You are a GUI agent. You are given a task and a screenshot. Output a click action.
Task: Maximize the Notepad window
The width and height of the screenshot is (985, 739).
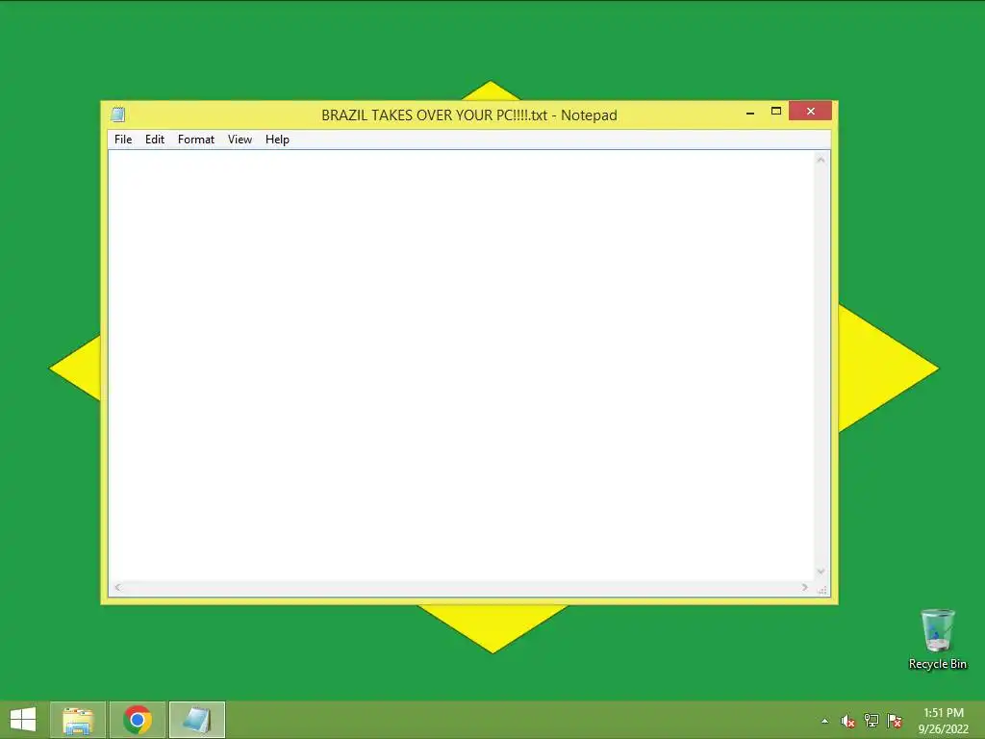[x=776, y=112]
